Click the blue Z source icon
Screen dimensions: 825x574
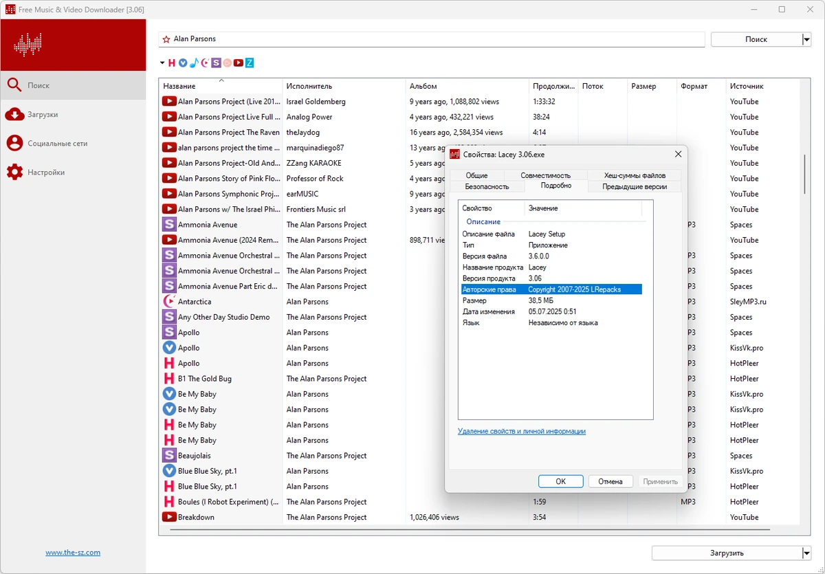click(x=250, y=63)
